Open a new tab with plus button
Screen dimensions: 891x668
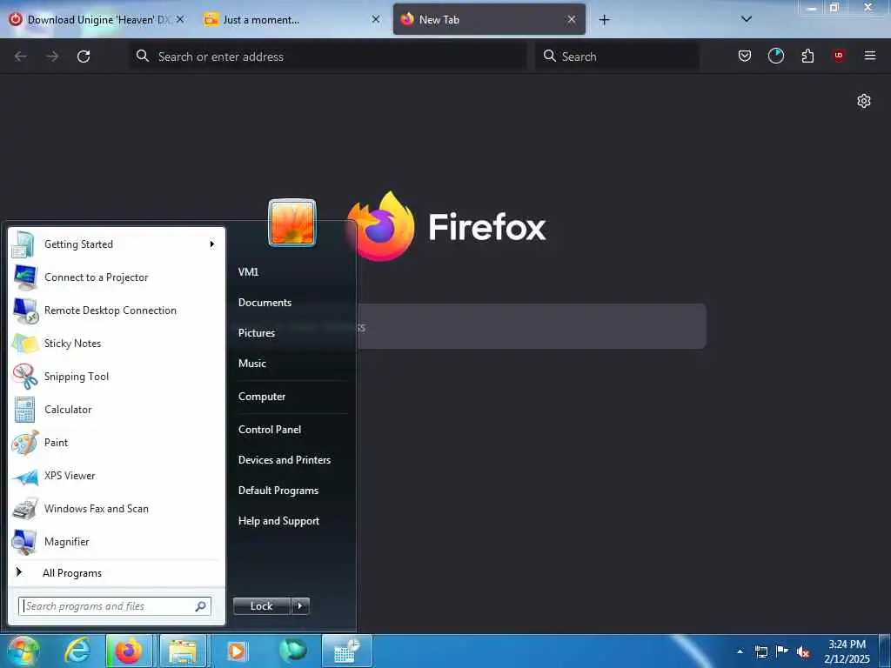point(604,20)
